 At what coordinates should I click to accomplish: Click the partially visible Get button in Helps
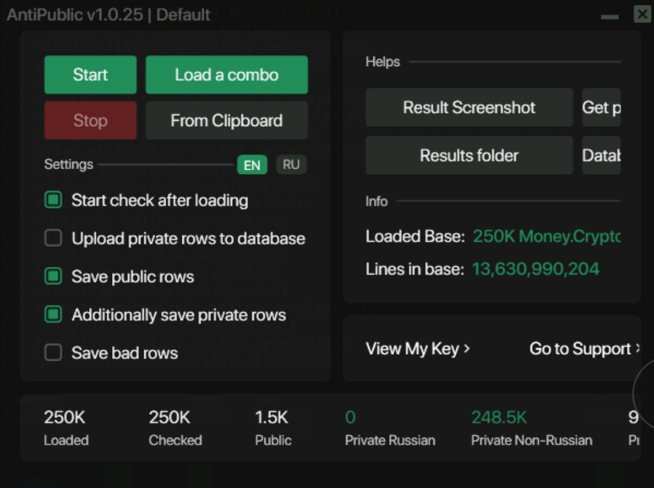click(x=601, y=108)
